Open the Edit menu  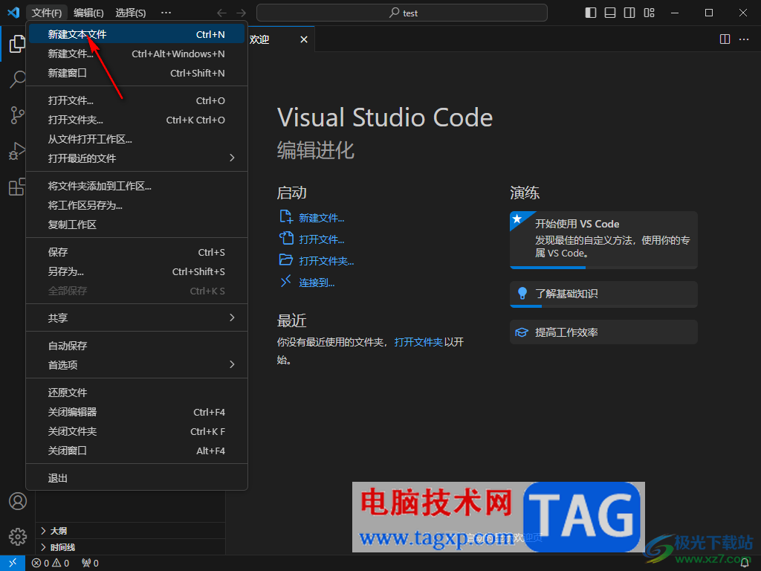tap(88, 13)
